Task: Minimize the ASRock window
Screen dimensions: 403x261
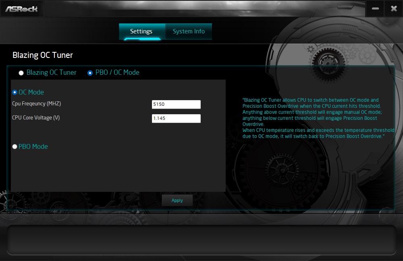Action: (375, 9)
